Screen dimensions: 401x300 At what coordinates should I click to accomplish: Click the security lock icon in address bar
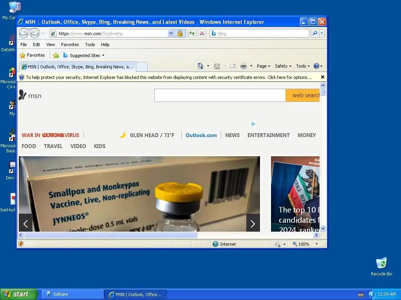(x=180, y=34)
